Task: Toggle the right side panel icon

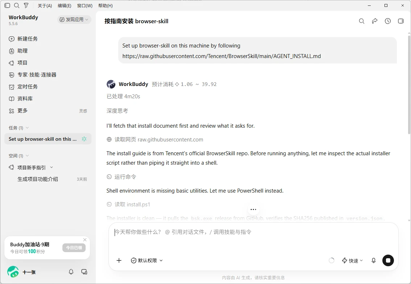Action: point(401,21)
